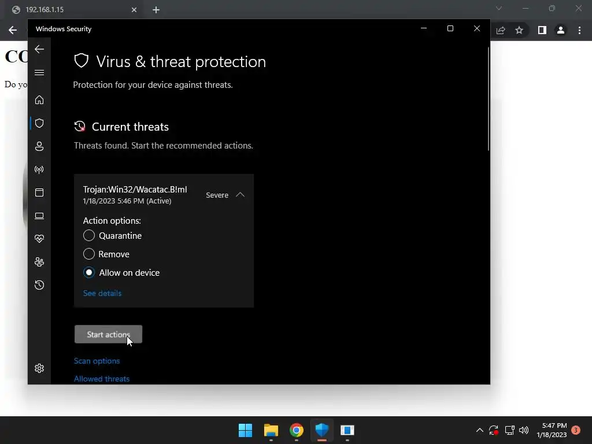592x444 pixels.
Task: Close the 192.168.1.15 browser tab
Action: tap(134, 10)
